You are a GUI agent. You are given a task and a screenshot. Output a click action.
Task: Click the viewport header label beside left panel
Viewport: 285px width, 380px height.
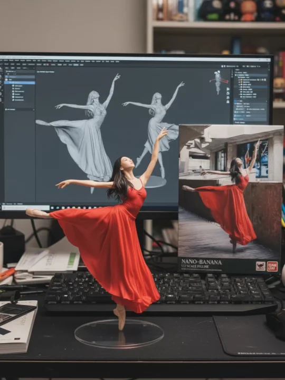pyautogui.click(x=46, y=72)
